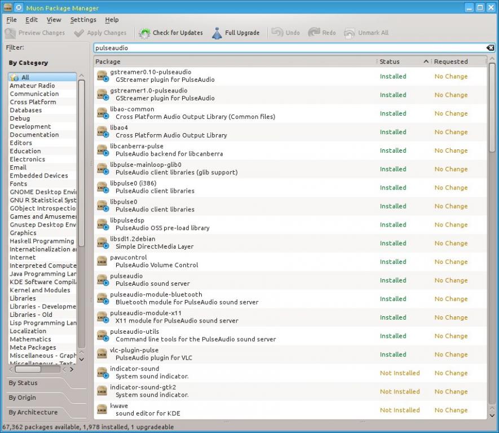
Task: Click the Redo arrow icon
Action: coord(314,33)
